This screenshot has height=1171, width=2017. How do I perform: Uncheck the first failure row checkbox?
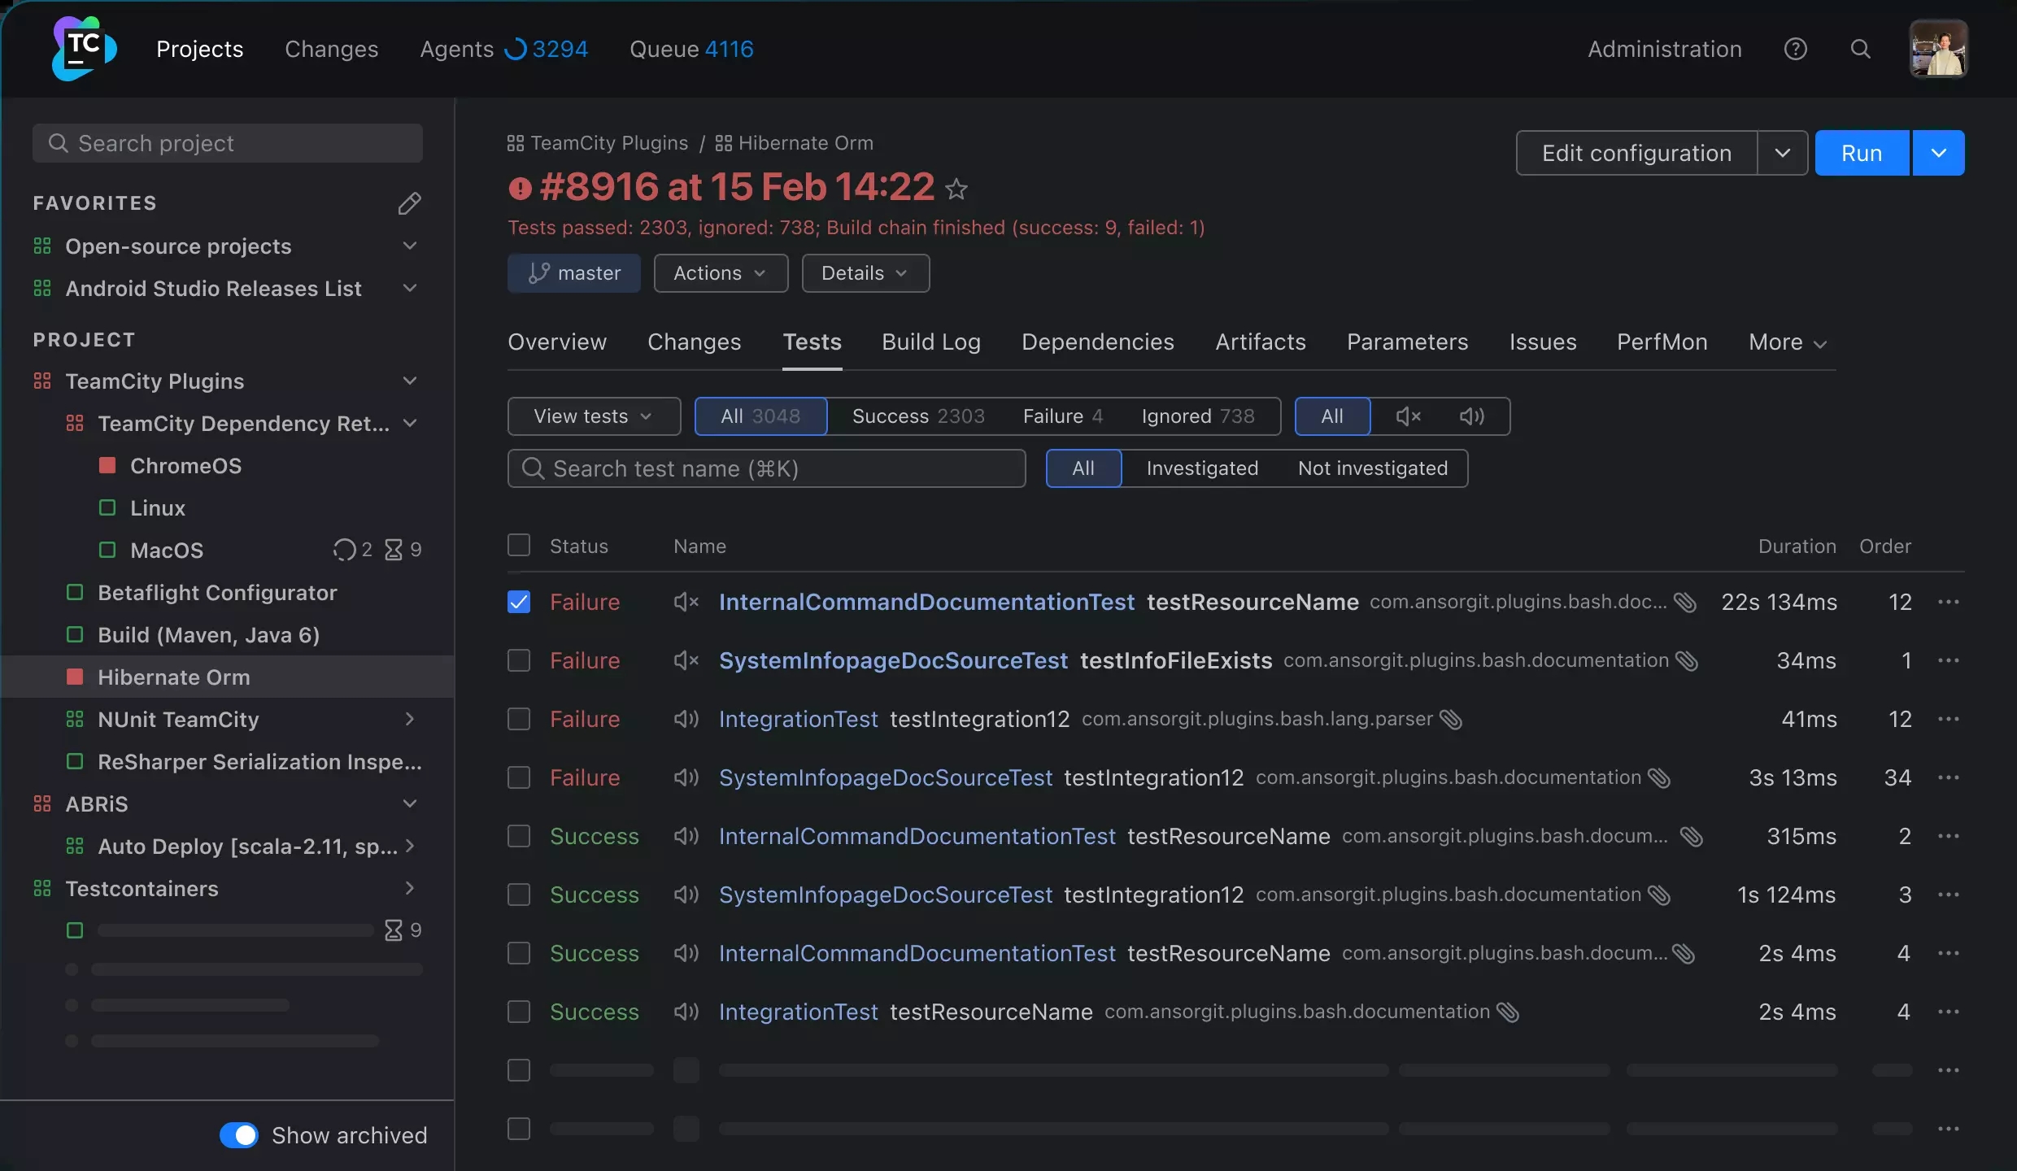519,602
